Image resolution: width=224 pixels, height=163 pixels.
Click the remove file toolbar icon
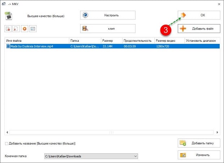click(8, 29)
